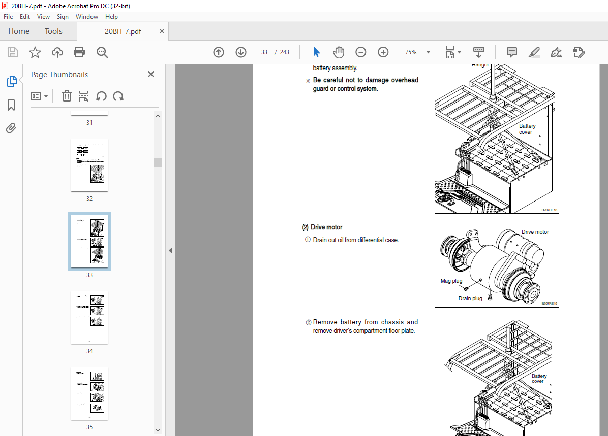608x436 pixels.
Task: Click 'Drain plug' label in diagram
Action: tap(470, 298)
